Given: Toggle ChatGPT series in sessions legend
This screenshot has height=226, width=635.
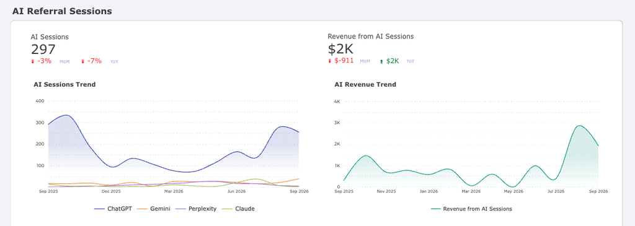Looking at the screenshot, I should 113,209.
